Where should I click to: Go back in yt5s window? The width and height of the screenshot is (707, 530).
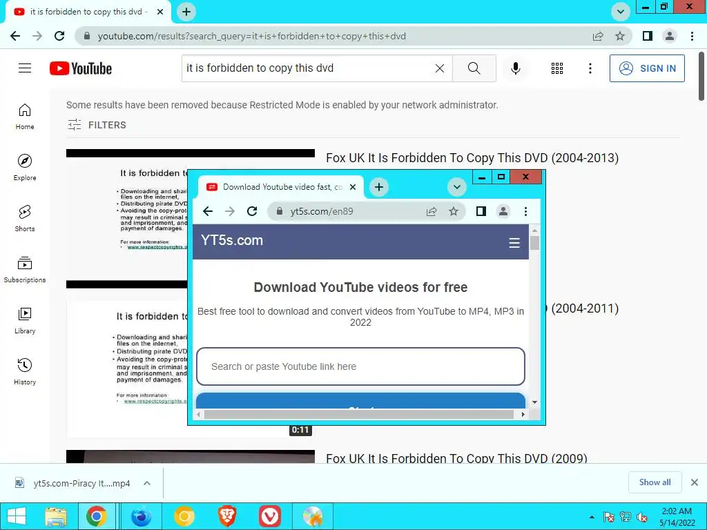208,211
